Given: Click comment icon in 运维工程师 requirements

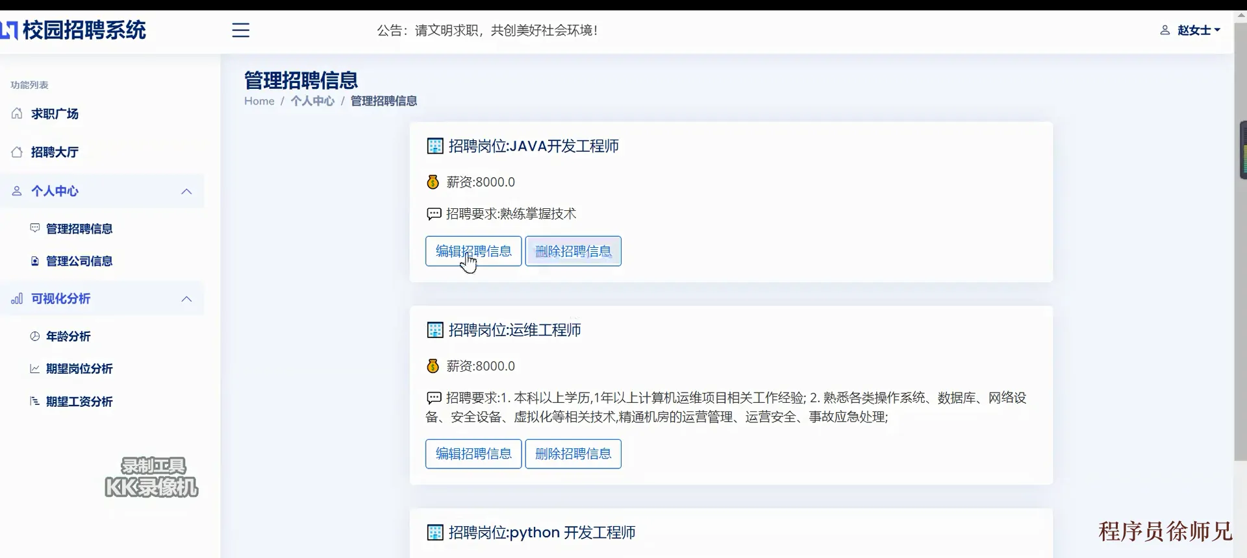Looking at the screenshot, I should click(434, 398).
